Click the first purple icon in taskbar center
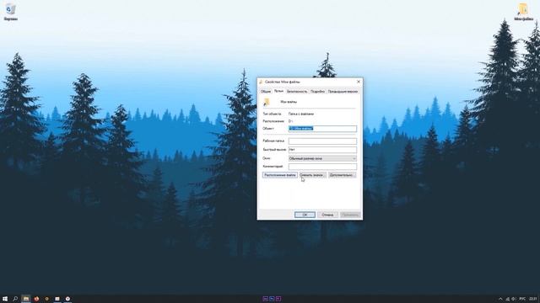 point(265,299)
